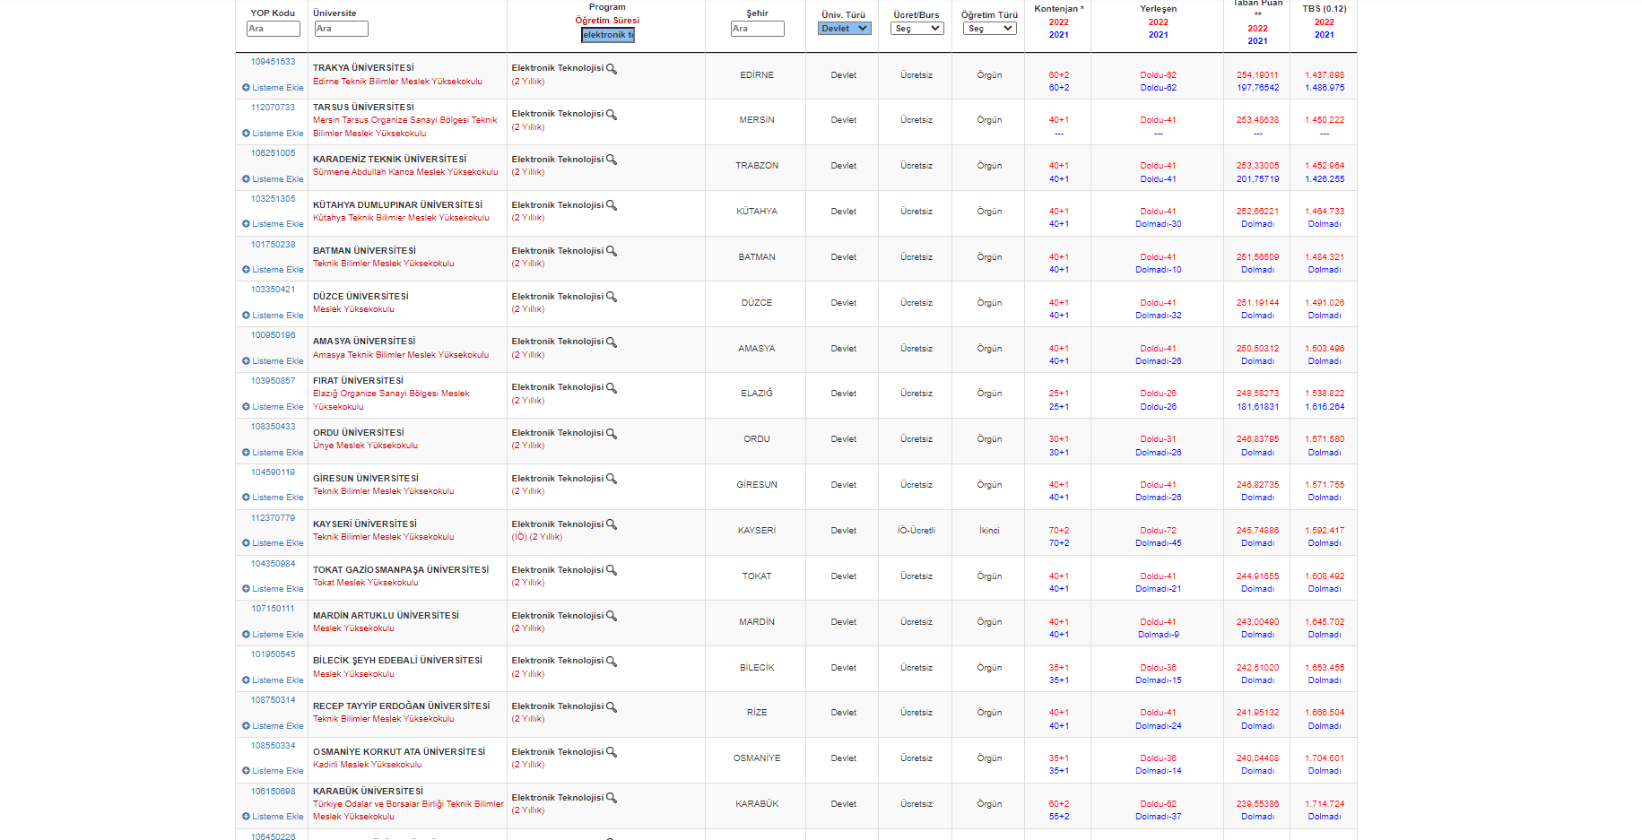The width and height of the screenshot is (1642, 840).
Task: Click magnifier icon in Osmaniye Korkut Ata row
Action: coord(612,752)
